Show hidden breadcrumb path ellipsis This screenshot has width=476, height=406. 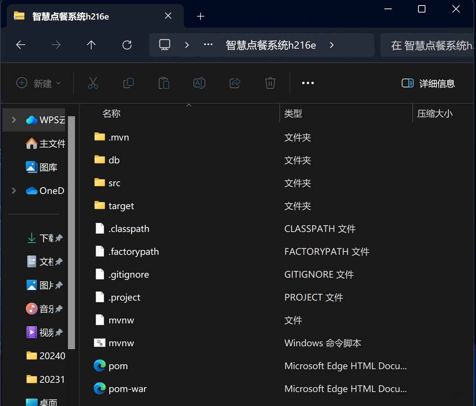[x=208, y=45]
